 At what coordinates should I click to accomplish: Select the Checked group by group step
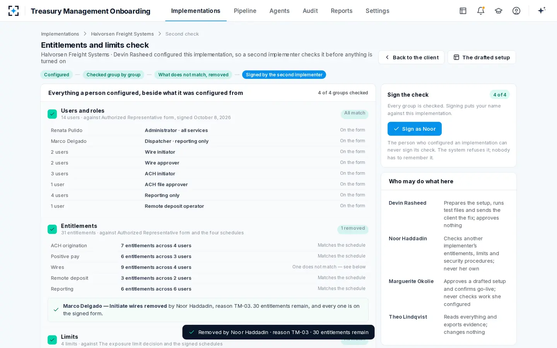[x=113, y=75]
